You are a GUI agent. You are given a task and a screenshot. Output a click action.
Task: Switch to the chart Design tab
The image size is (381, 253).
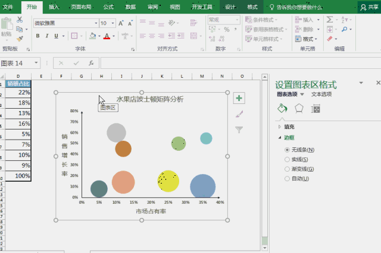tap(230, 7)
